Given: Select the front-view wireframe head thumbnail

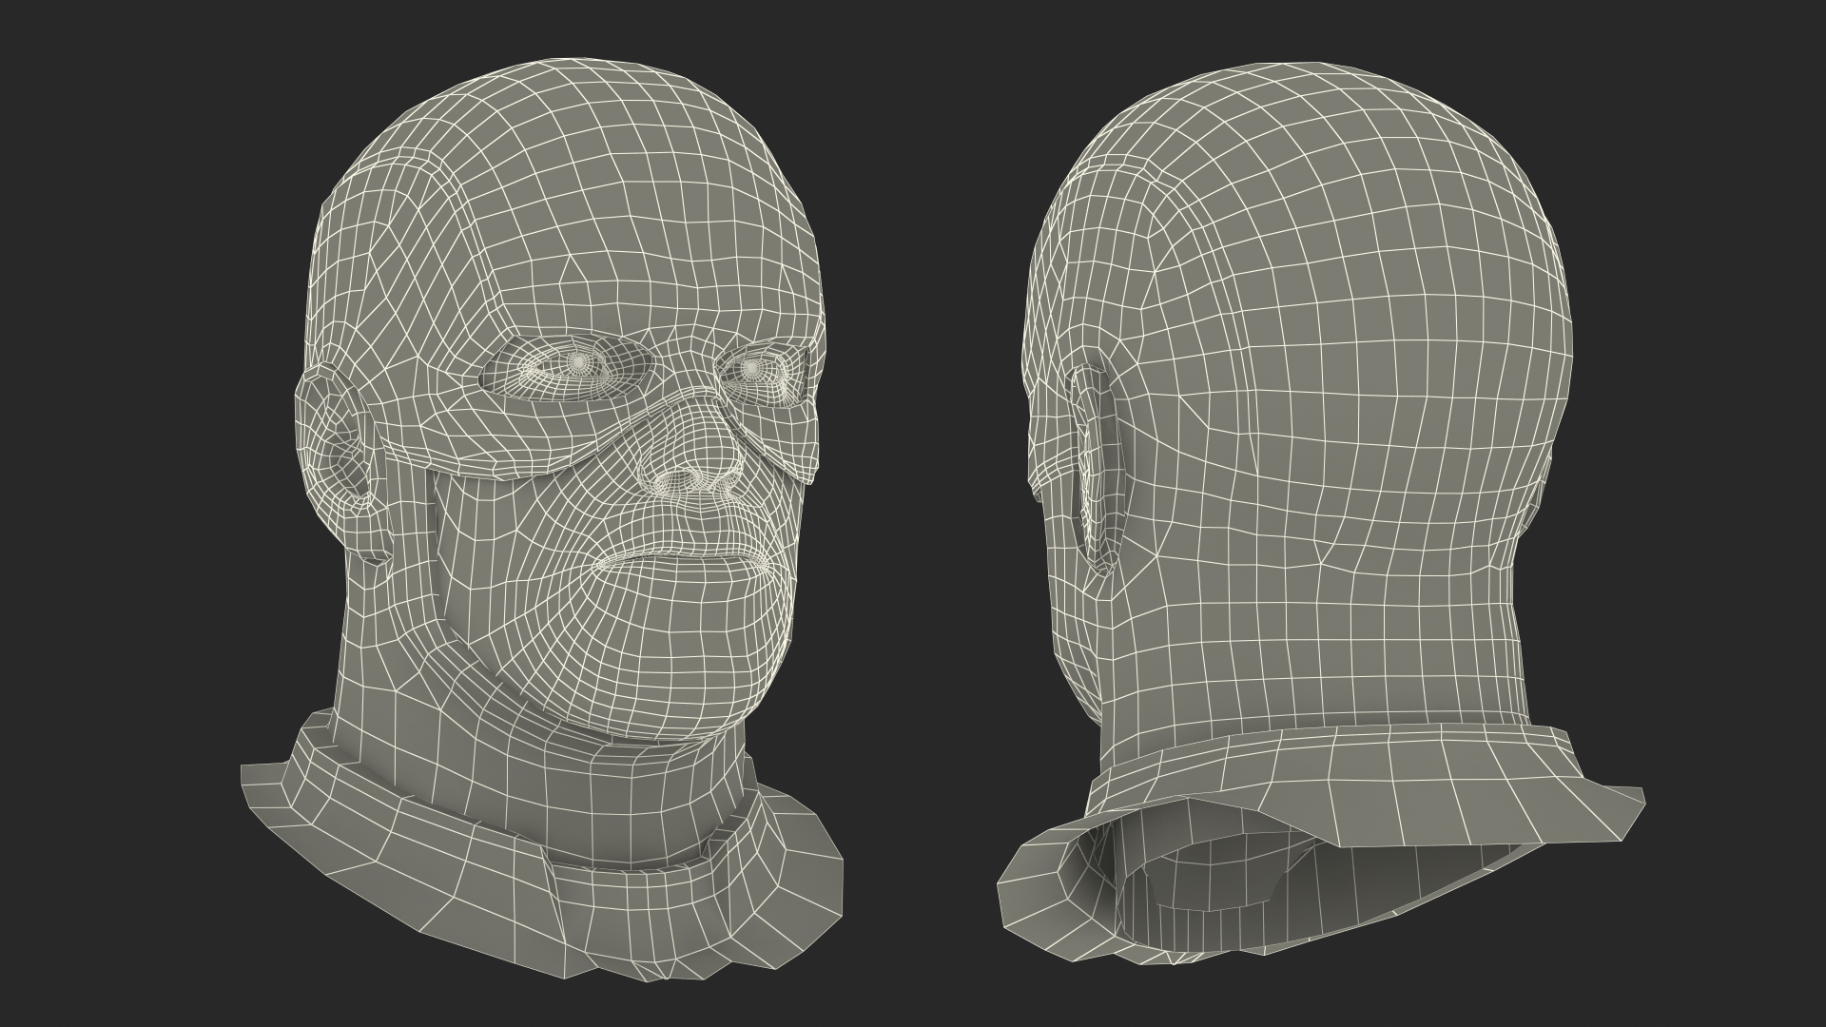Looking at the screenshot, I should 542,513.
